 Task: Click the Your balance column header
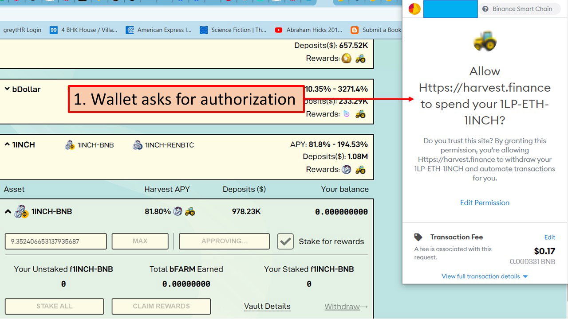(x=345, y=189)
